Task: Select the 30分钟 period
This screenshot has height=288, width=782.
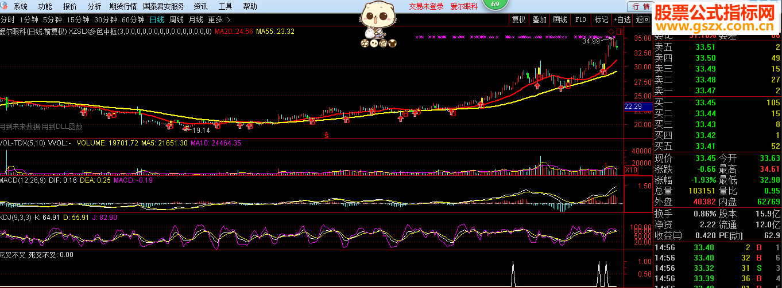Action: (105, 19)
